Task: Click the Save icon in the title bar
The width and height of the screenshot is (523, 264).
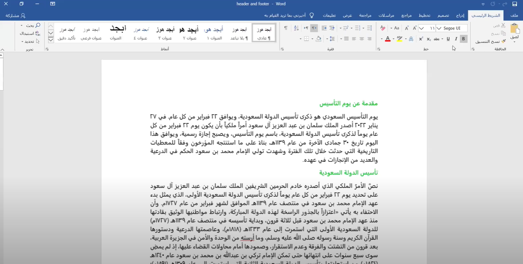Action: pos(515,4)
